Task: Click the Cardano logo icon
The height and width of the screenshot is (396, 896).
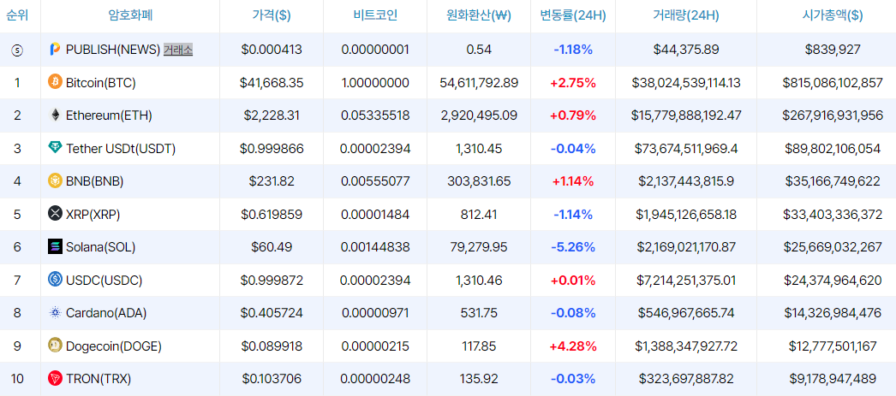Action: tap(55, 312)
